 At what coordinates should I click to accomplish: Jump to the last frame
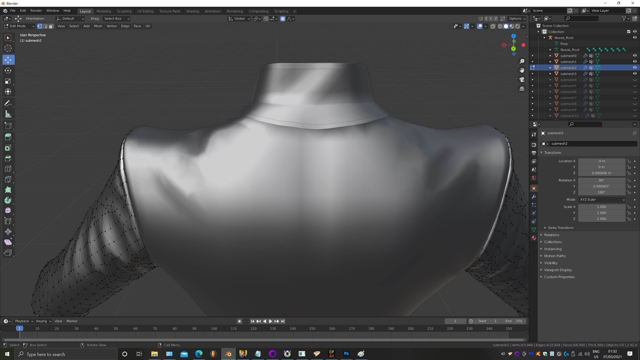(x=282, y=321)
